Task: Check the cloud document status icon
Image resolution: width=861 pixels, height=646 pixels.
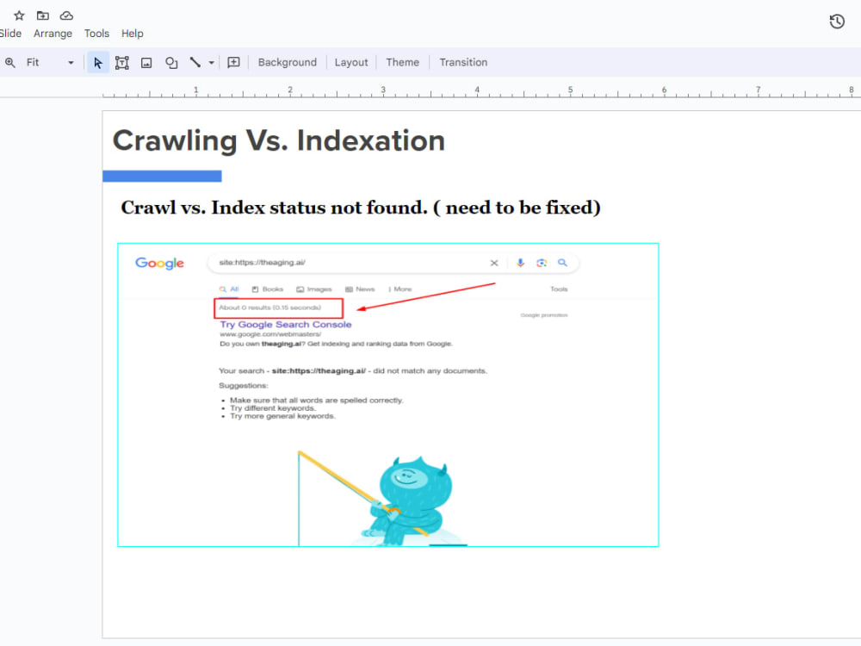Action: click(x=66, y=16)
